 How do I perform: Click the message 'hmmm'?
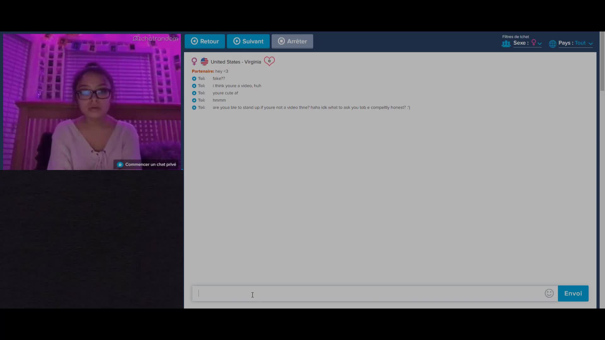(x=219, y=100)
